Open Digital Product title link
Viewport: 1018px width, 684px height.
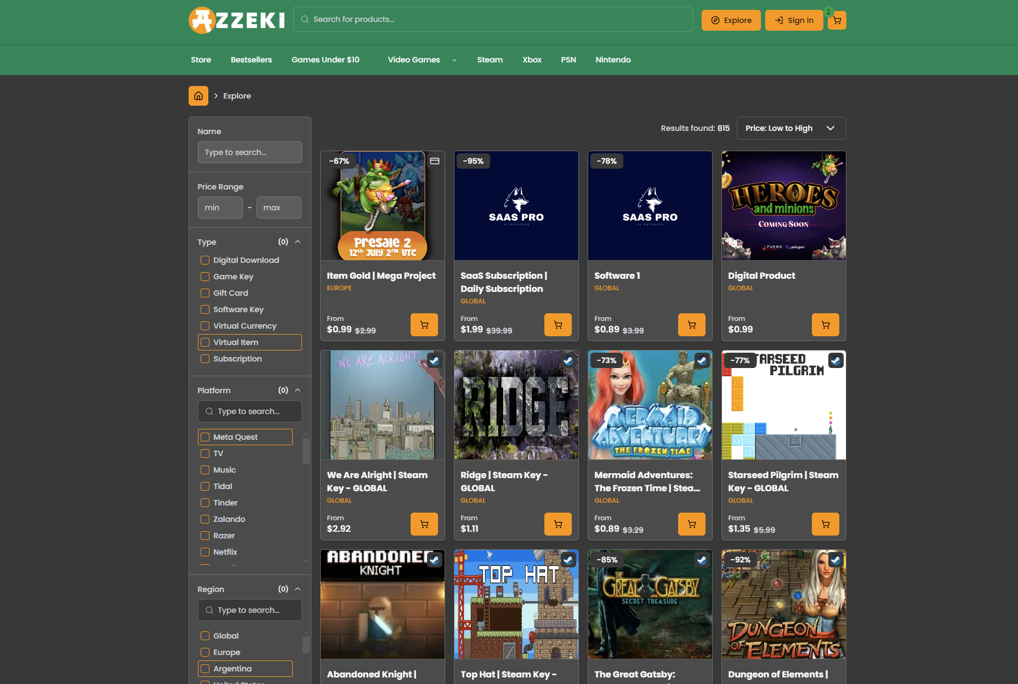point(761,275)
